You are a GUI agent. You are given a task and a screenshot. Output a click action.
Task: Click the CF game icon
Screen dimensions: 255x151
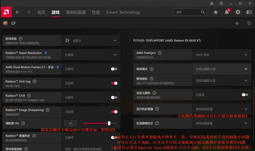(5, 23)
